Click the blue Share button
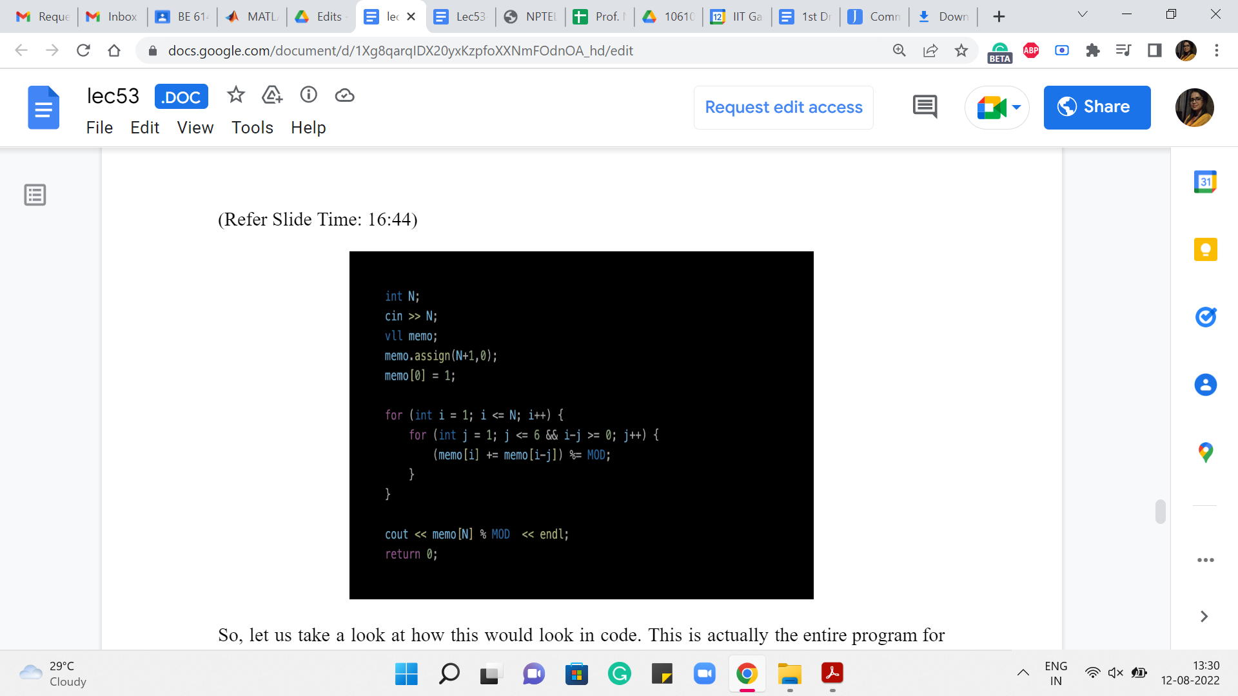Screen dimensions: 1238x696 [x=1097, y=107]
